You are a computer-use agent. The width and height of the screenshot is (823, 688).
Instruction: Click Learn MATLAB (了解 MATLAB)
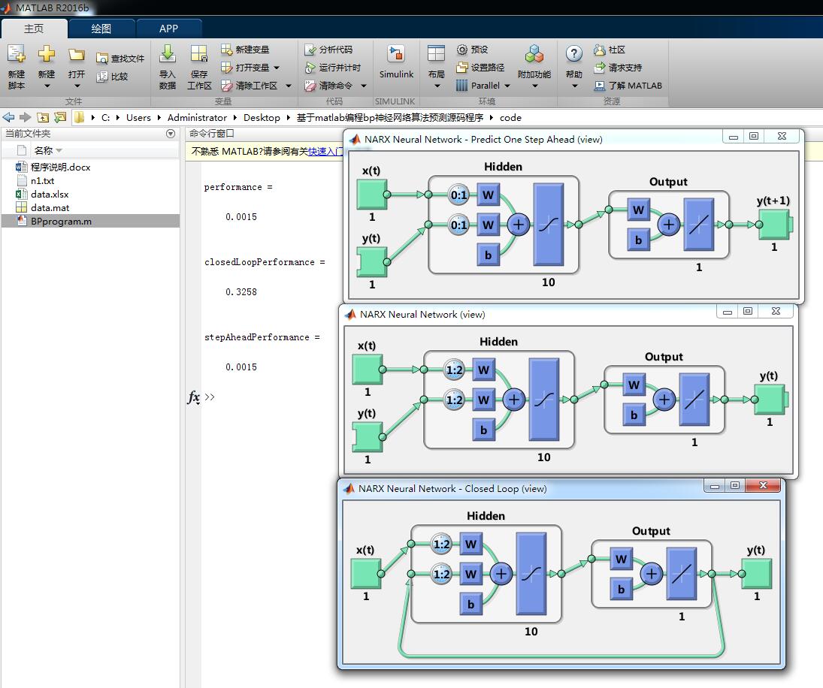(x=628, y=86)
